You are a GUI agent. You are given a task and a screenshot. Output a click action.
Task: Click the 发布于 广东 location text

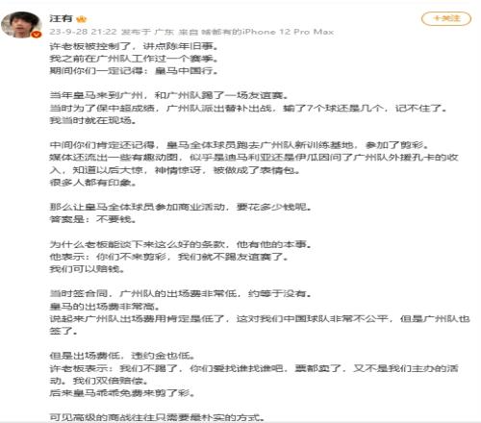click(147, 32)
